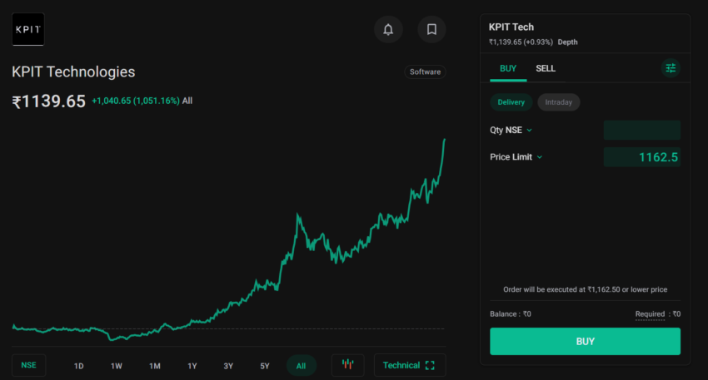The width and height of the screenshot is (708, 380).
Task: Expand the Price Limit dropdown
Action: tap(516, 156)
